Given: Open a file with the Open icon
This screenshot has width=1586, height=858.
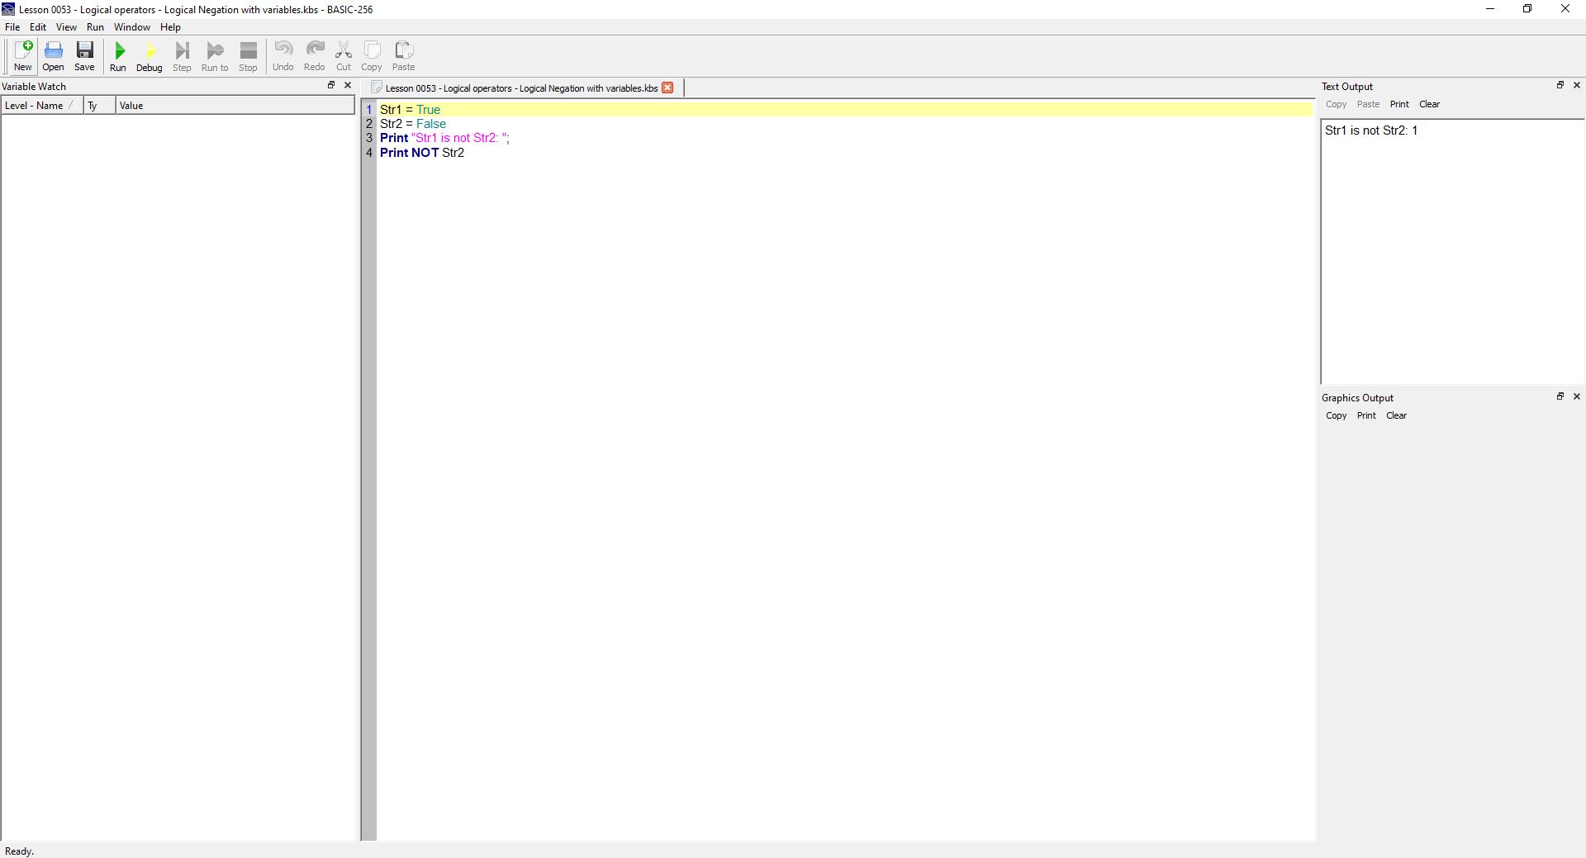Looking at the screenshot, I should [x=54, y=56].
